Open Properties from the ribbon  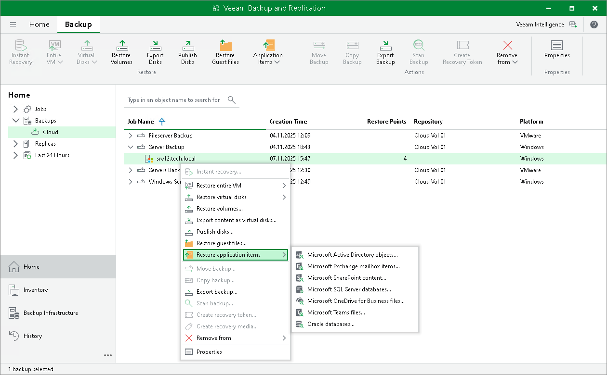[557, 49]
